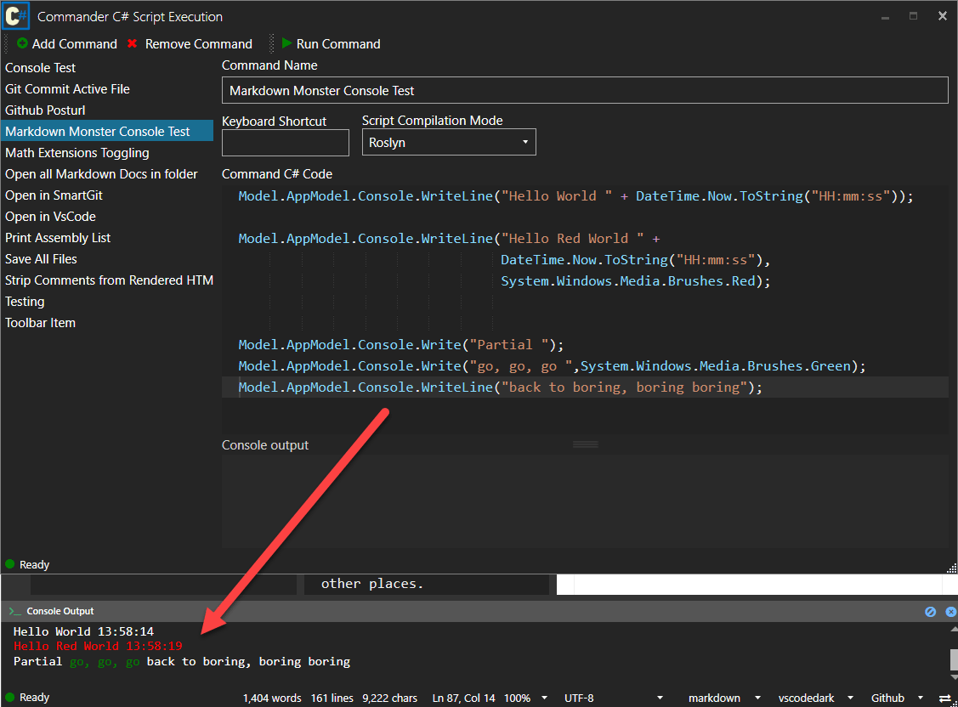Click the "Console Output" panel title
The width and height of the screenshot is (958, 707).
[x=60, y=611]
